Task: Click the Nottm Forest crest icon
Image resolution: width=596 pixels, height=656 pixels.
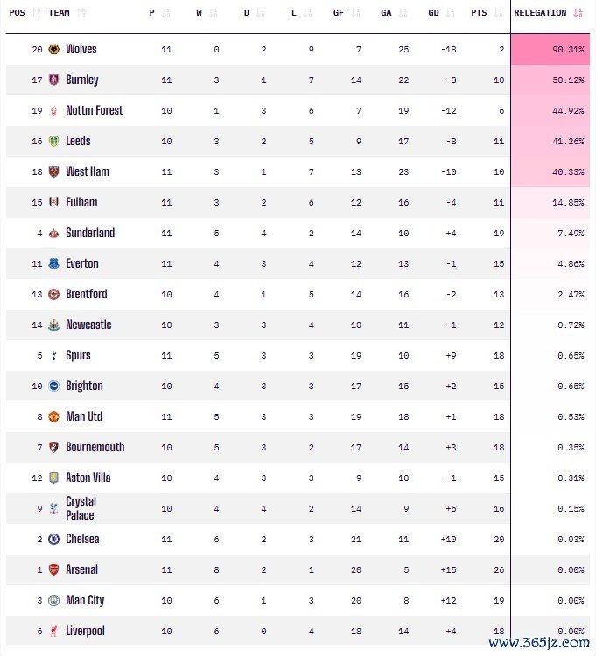Action: [54, 111]
